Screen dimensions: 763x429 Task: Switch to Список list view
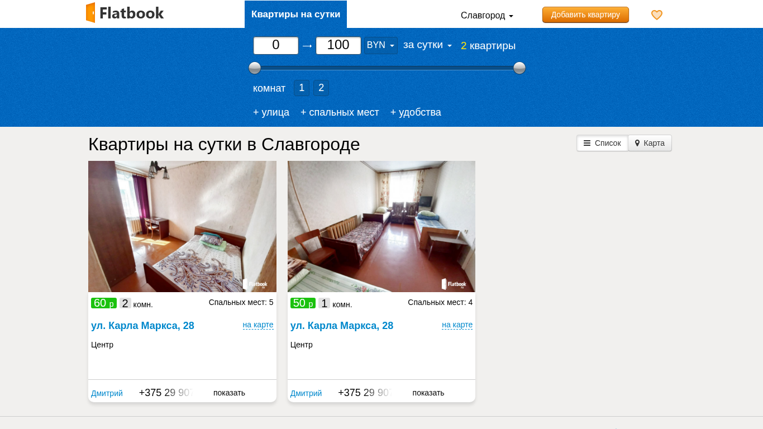(x=602, y=143)
